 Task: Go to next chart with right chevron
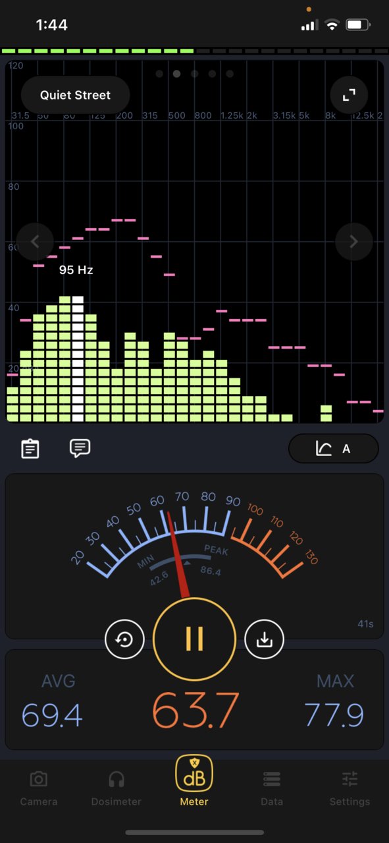click(x=354, y=242)
